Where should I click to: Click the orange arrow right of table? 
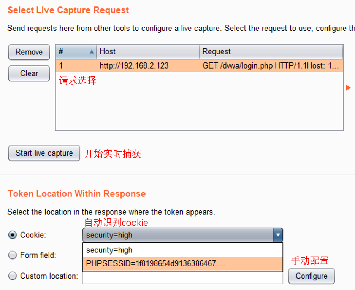(x=348, y=88)
